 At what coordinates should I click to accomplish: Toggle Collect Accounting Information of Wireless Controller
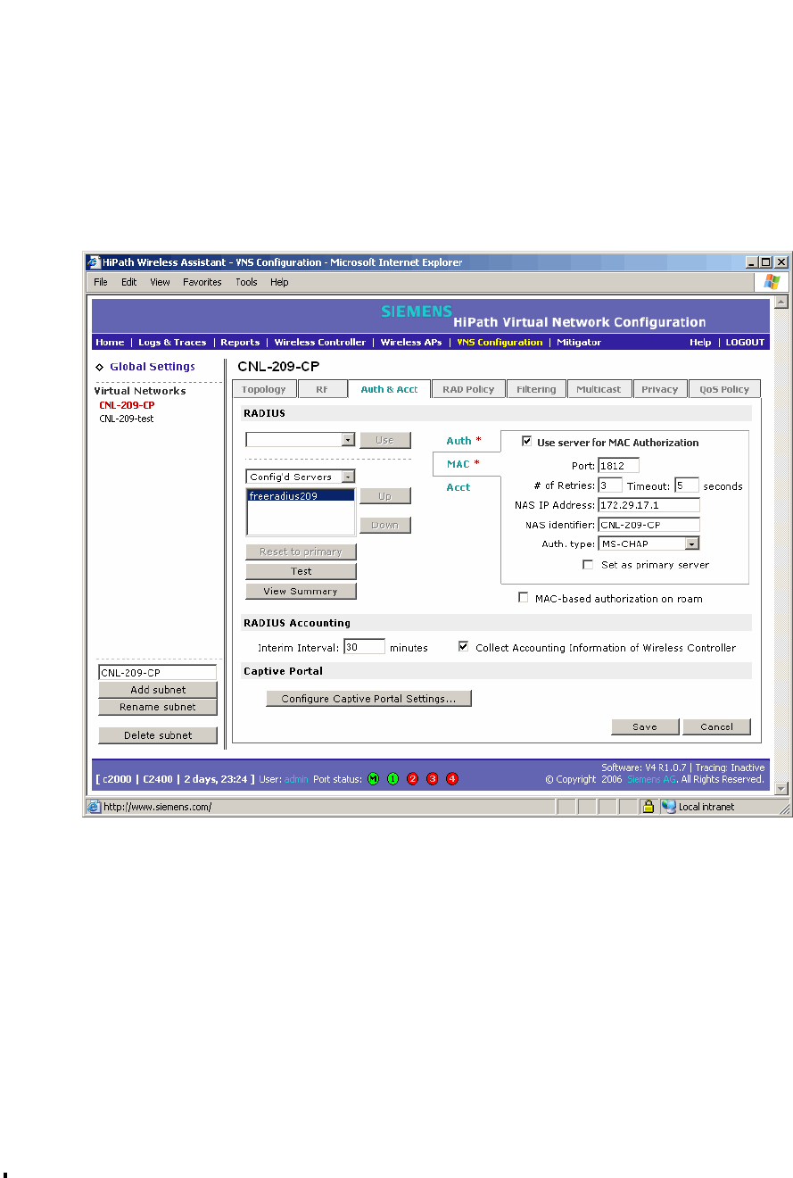[463, 647]
